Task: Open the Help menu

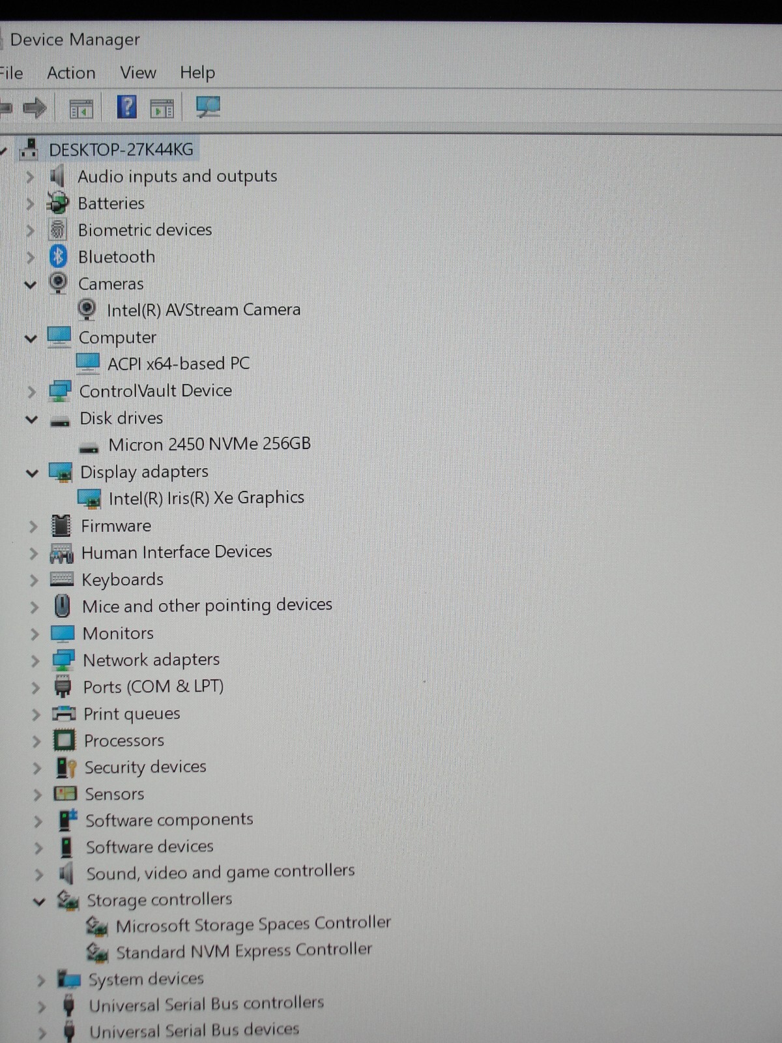Action: click(x=197, y=72)
